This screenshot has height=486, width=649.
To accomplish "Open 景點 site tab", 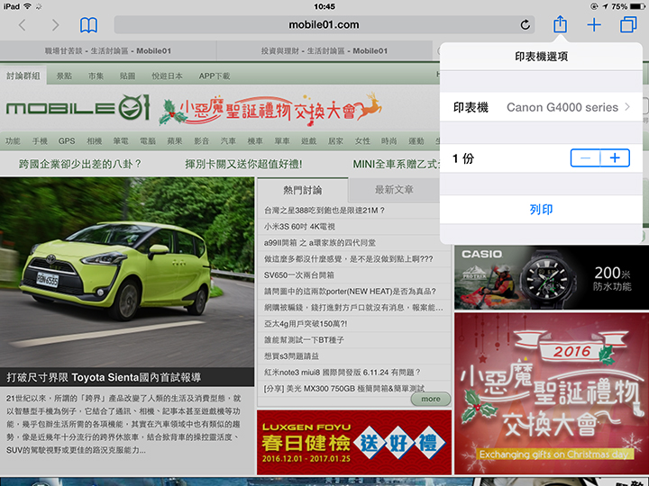I will 64,76.
